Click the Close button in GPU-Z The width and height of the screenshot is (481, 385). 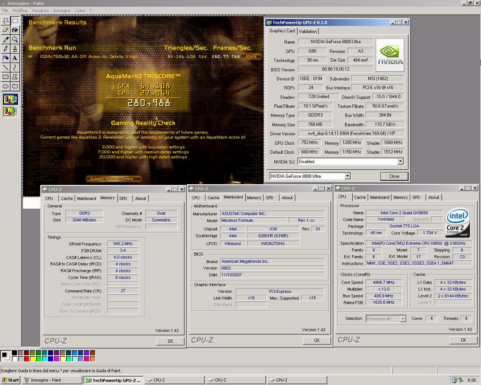click(x=394, y=176)
